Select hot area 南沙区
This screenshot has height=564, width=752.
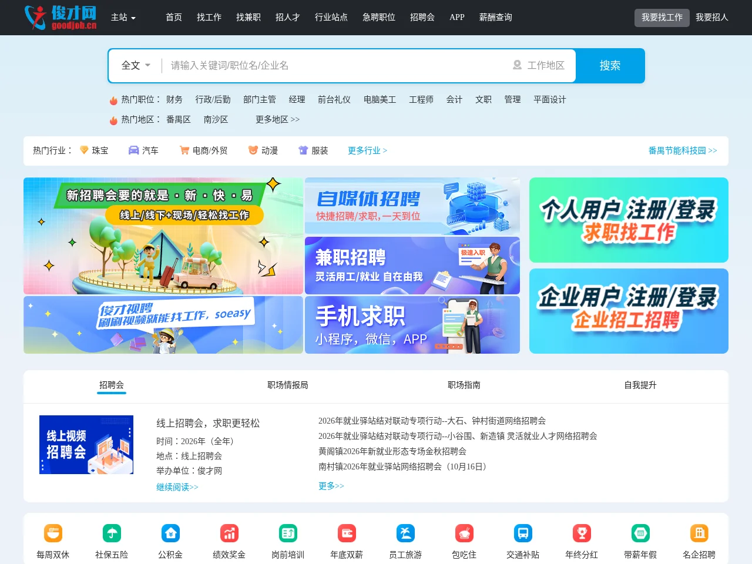pos(216,119)
